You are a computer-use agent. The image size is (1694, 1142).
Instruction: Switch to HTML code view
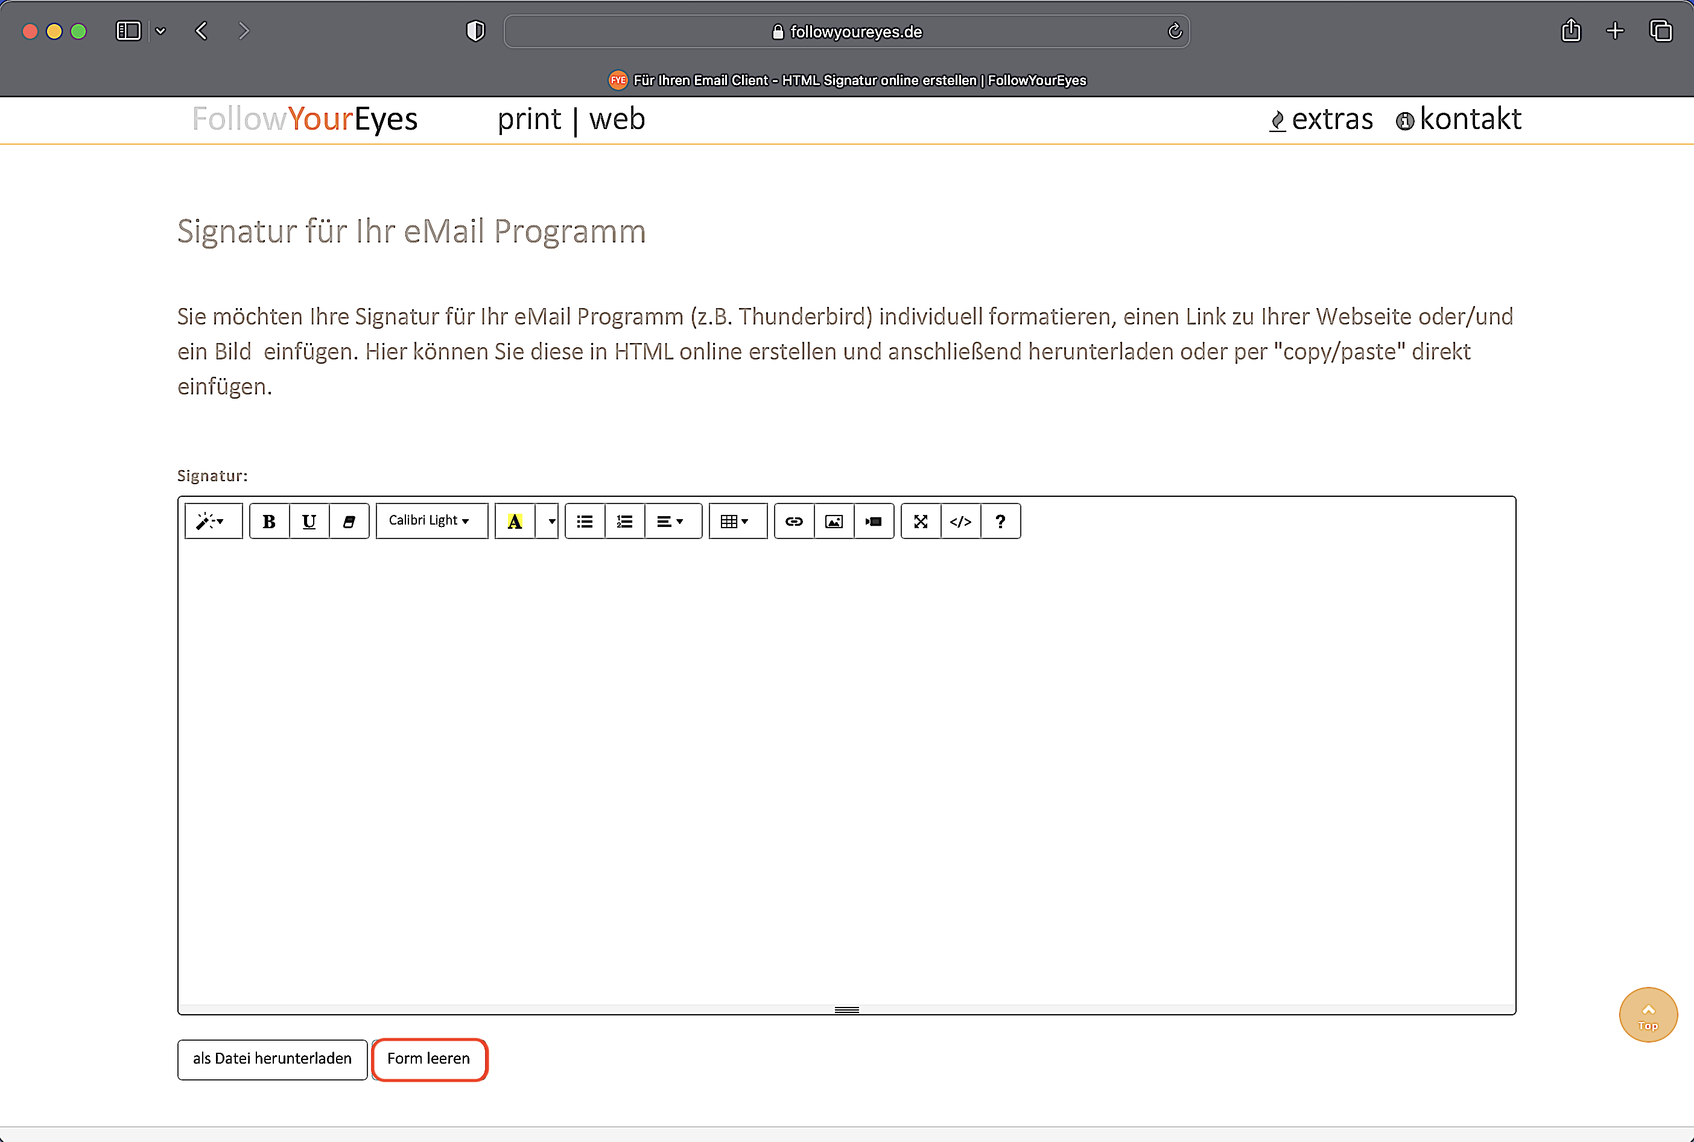[960, 522]
